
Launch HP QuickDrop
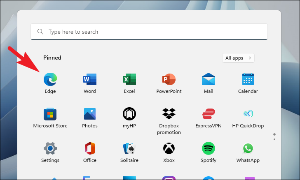248,114
